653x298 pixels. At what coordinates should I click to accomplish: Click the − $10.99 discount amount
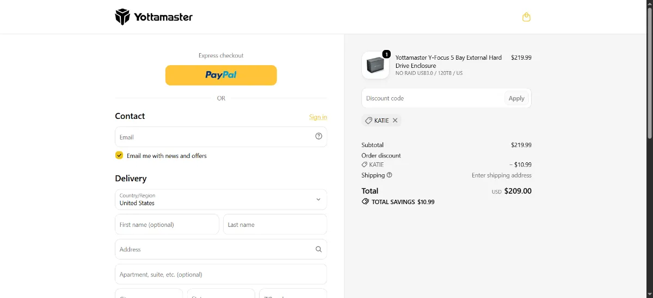[520, 164]
